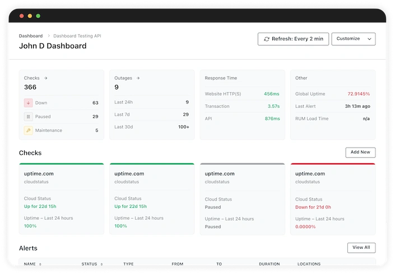
Task: Open the Customize dropdown
Action: [353, 39]
